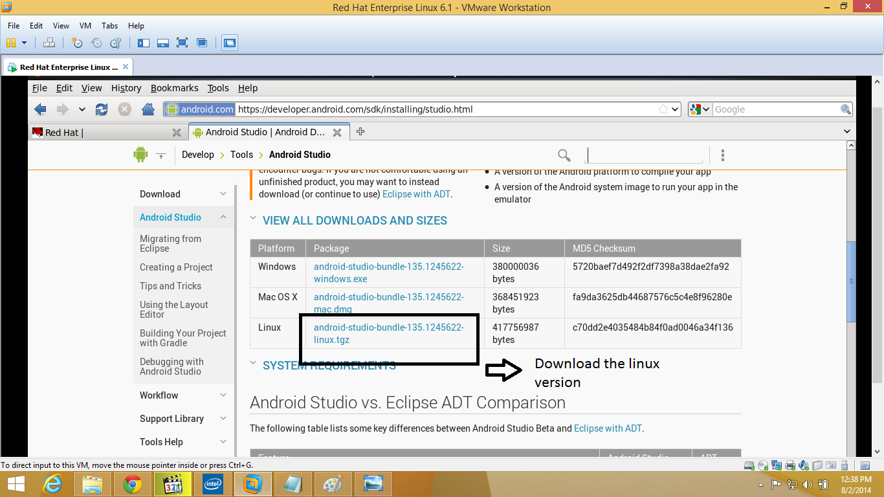Pause the virtual machine
This screenshot has height=497, width=884.
coord(11,43)
